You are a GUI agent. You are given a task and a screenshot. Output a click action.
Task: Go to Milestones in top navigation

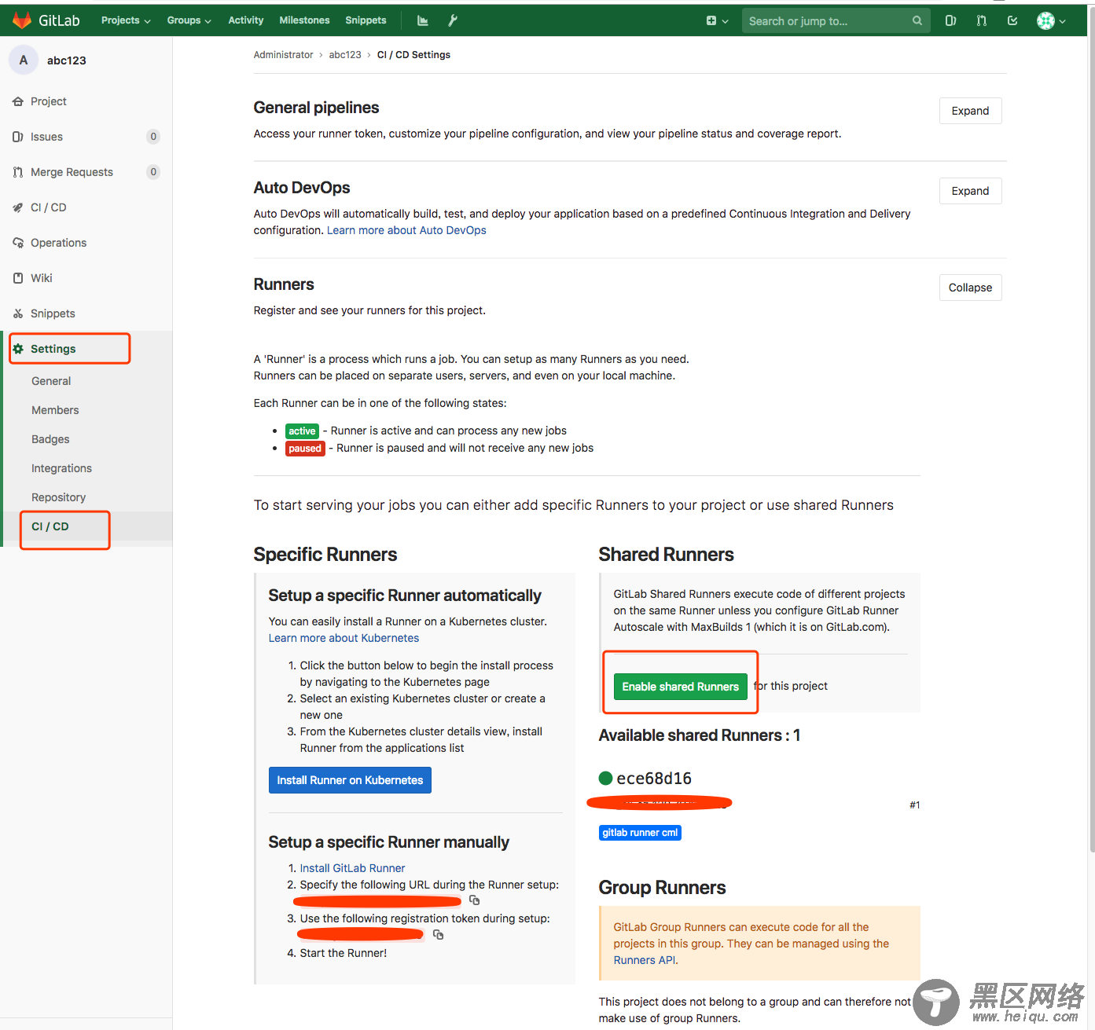coord(304,20)
